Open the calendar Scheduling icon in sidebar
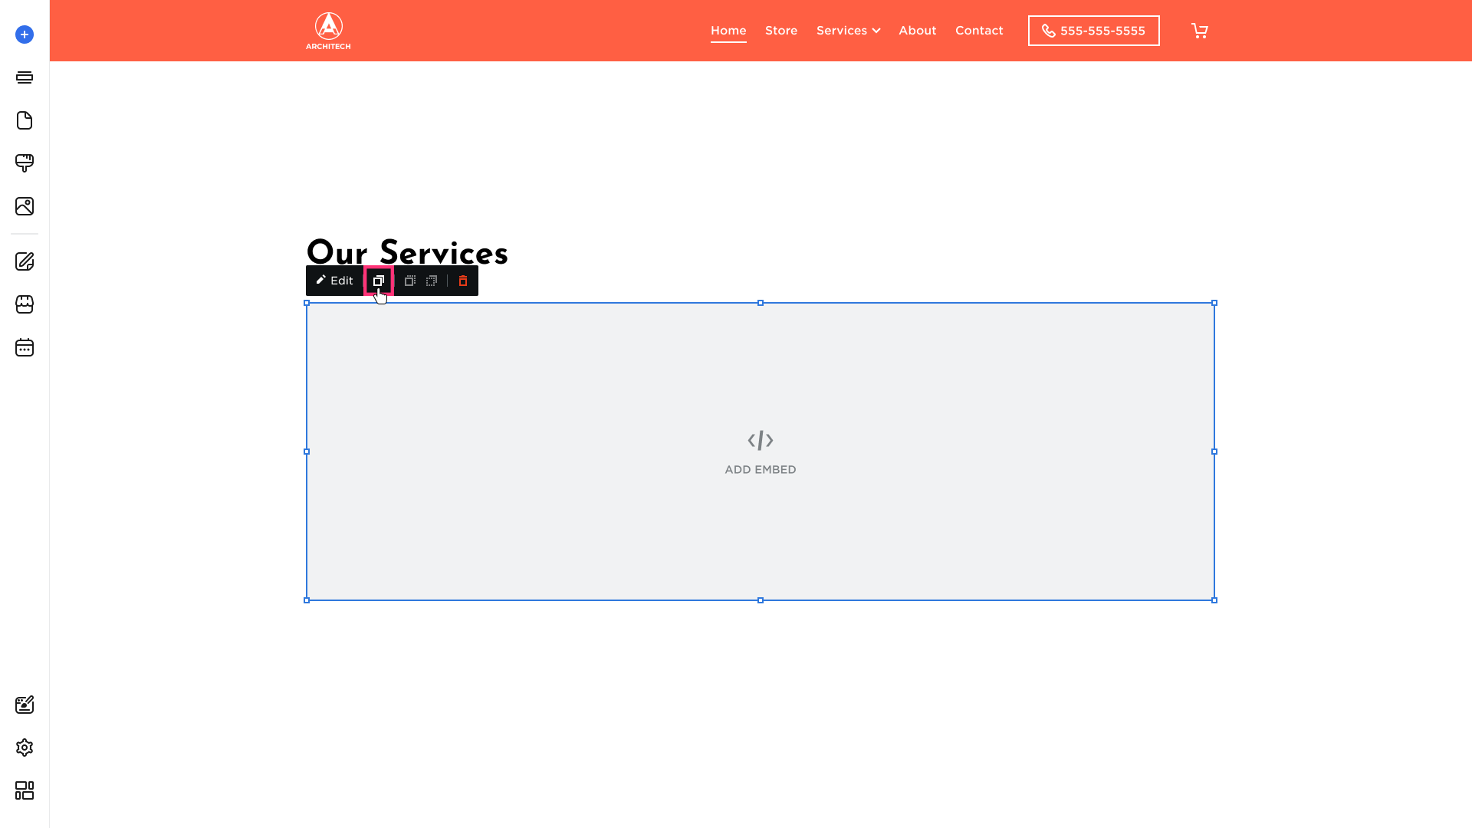 [x=25, y=347]
